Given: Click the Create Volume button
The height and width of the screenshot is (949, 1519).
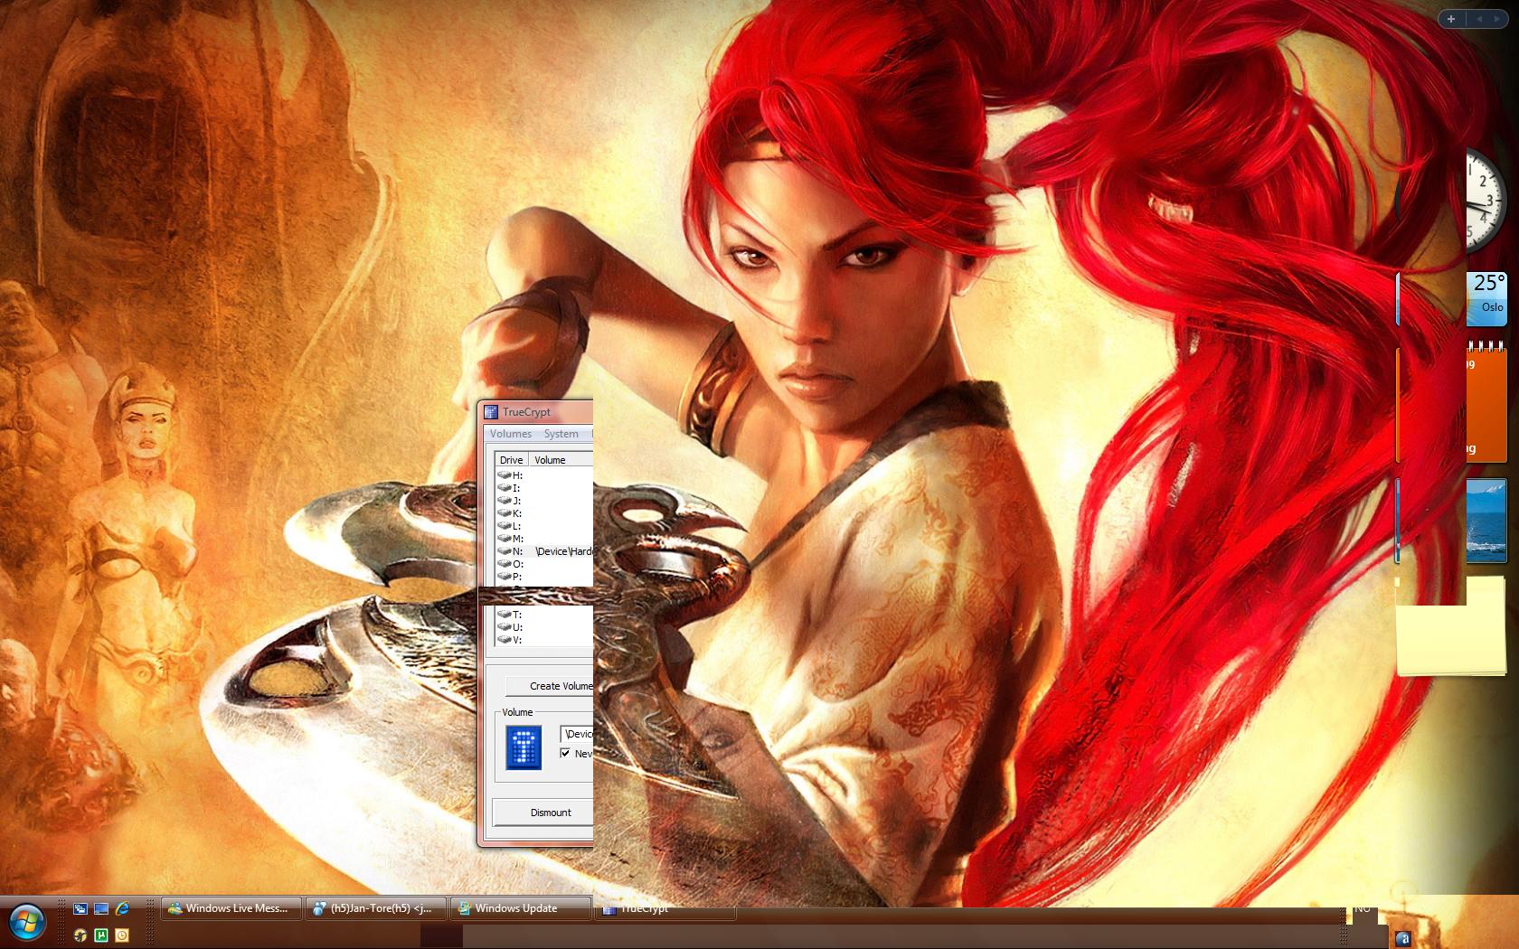Looking at the screenshot, I should [550, 686].
